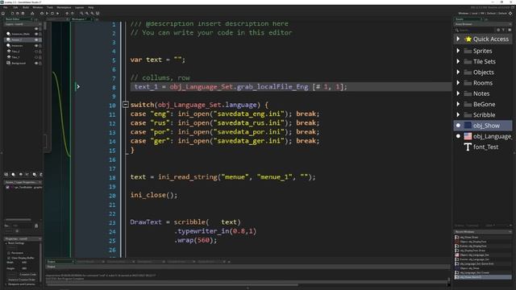The width and height of the screenshot is (516, 290).
Task: Click the Instance Creation Order button
Action: coord(22,280)
